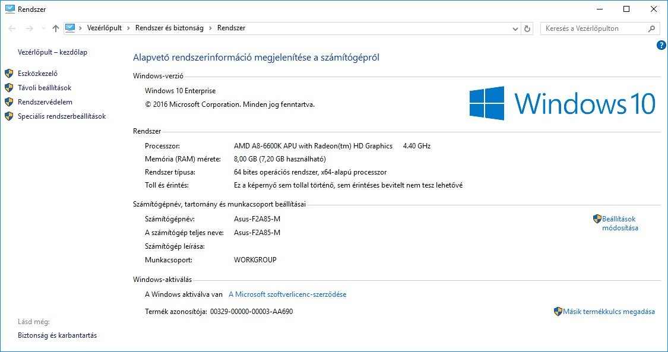Click the WORKGROUP value
Image resolution: width=668 pixels, height=352 pixels.
click(255, 260)
